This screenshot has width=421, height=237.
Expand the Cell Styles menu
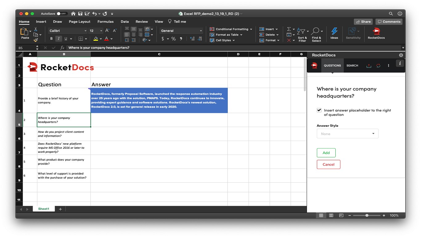[222, 40]
